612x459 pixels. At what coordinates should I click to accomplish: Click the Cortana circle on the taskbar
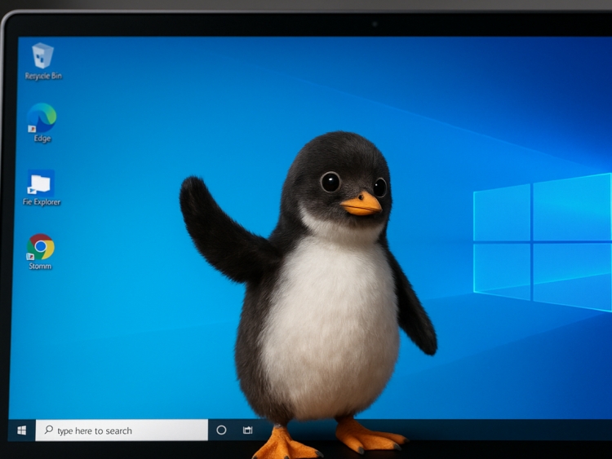click(x=221, y=430)
